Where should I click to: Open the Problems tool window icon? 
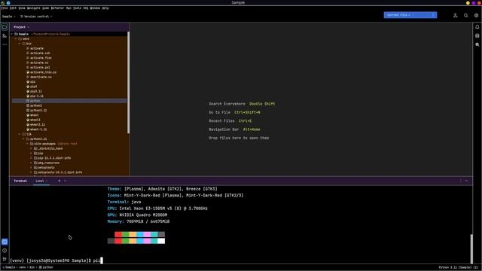click(5, 251)
